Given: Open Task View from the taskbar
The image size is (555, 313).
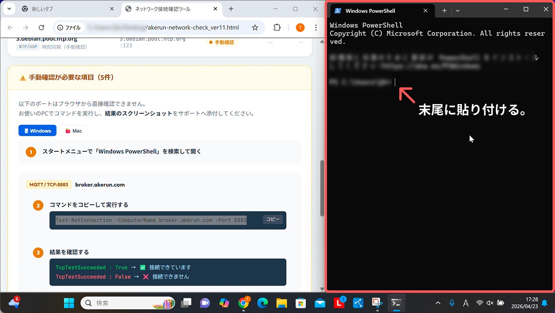Looking at the screenshot, I should (186, 303).
